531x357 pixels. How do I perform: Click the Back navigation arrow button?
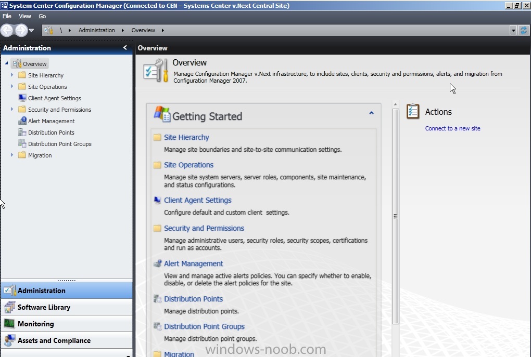pyautogui.click(x=7, y=31)
